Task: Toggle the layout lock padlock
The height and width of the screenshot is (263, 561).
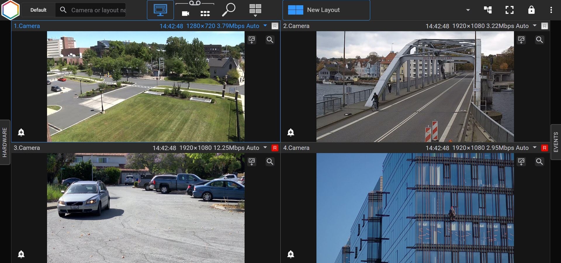Action: [x=531, y=10]
